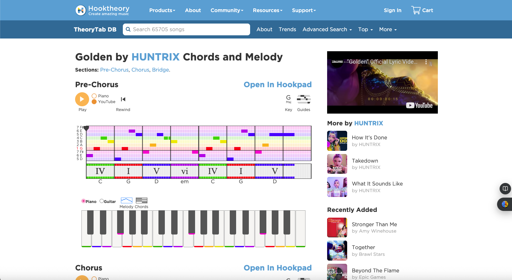Click the YouTube logo on video
The image size is (512, 280).
419,105
